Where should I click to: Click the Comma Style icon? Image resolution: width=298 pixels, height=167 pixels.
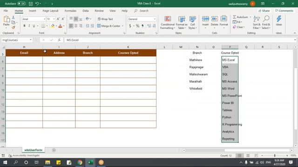click(x=142, y=26)
